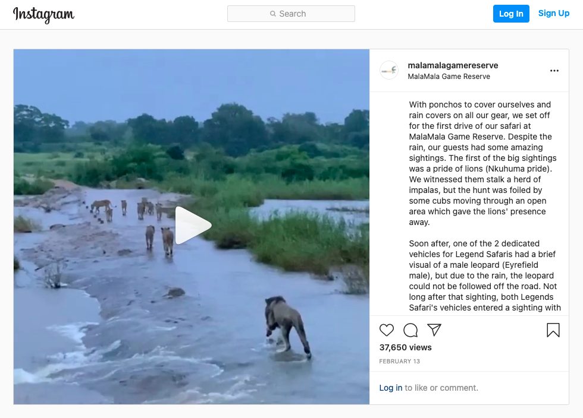Click the caption text about ponchos
The width and height of the screenshot is (583, 418).
tap(482, 163)
